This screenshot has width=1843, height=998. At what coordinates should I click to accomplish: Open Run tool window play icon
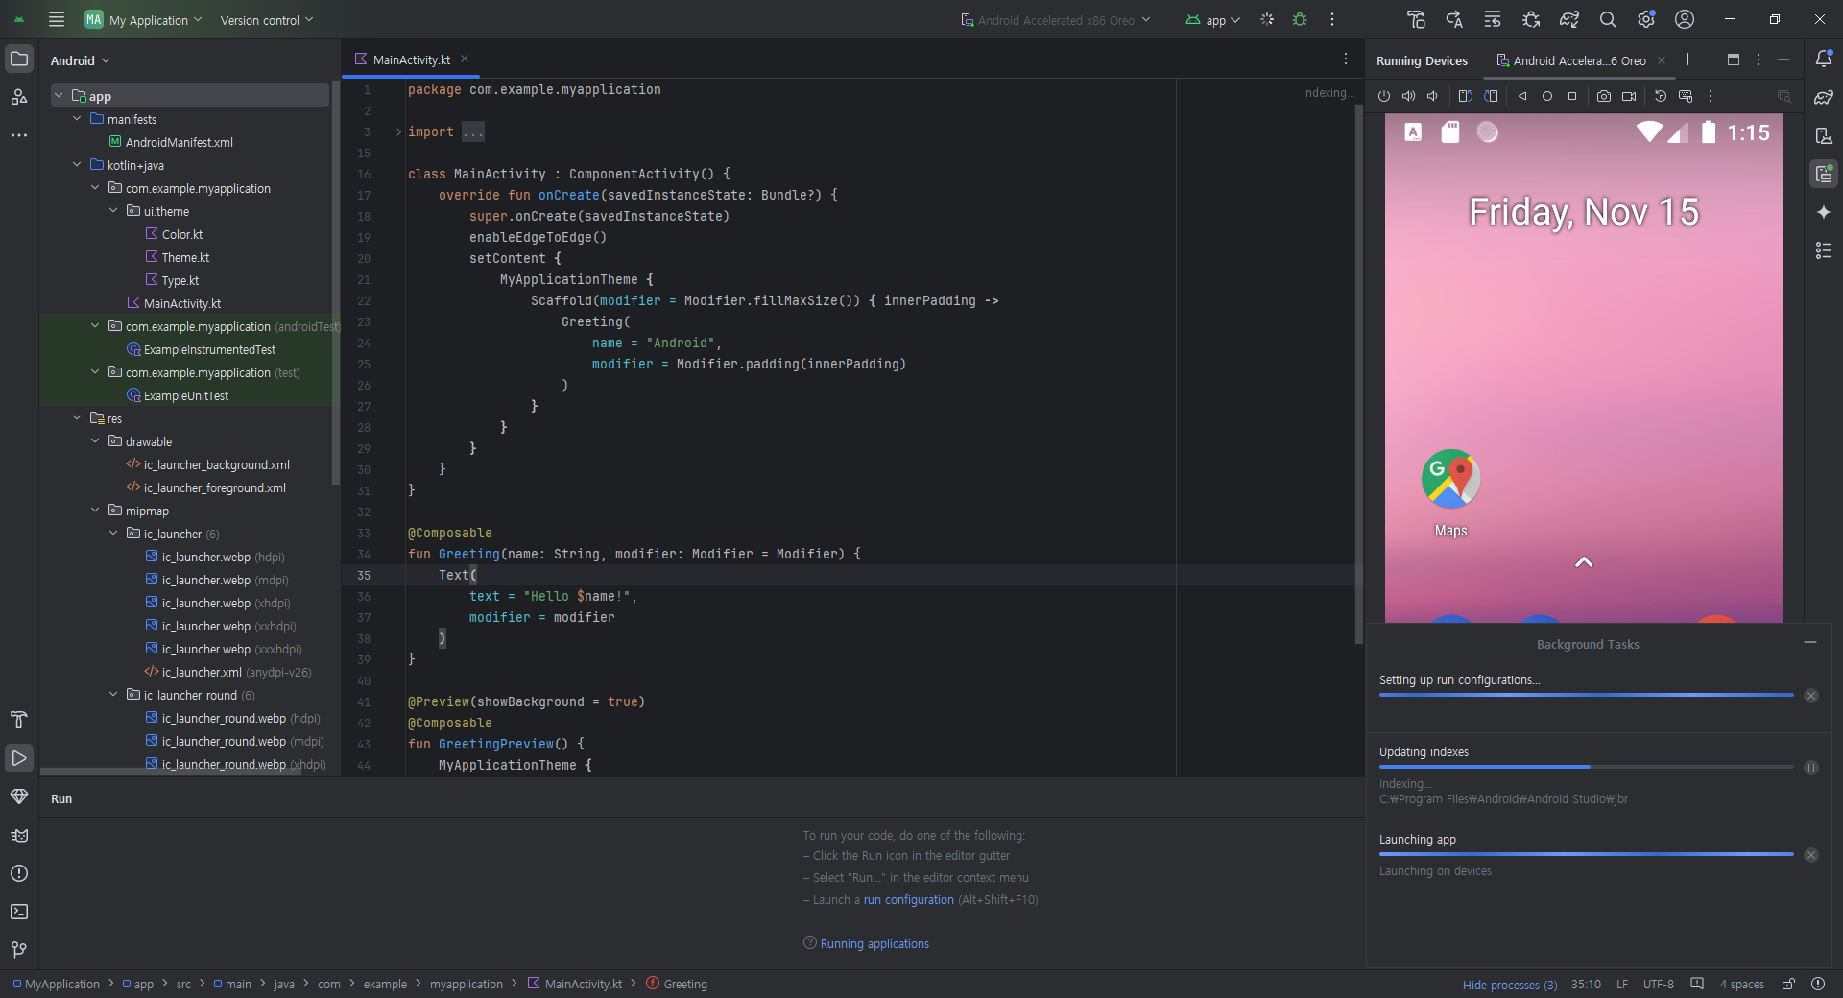click(x=19, y=758)
